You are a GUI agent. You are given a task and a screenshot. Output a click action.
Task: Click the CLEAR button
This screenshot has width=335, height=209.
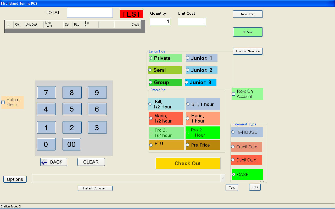coord(91,162)
